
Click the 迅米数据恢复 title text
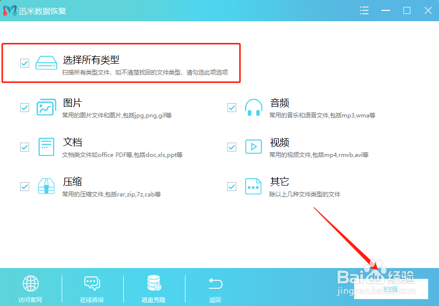tap(42, 11)
